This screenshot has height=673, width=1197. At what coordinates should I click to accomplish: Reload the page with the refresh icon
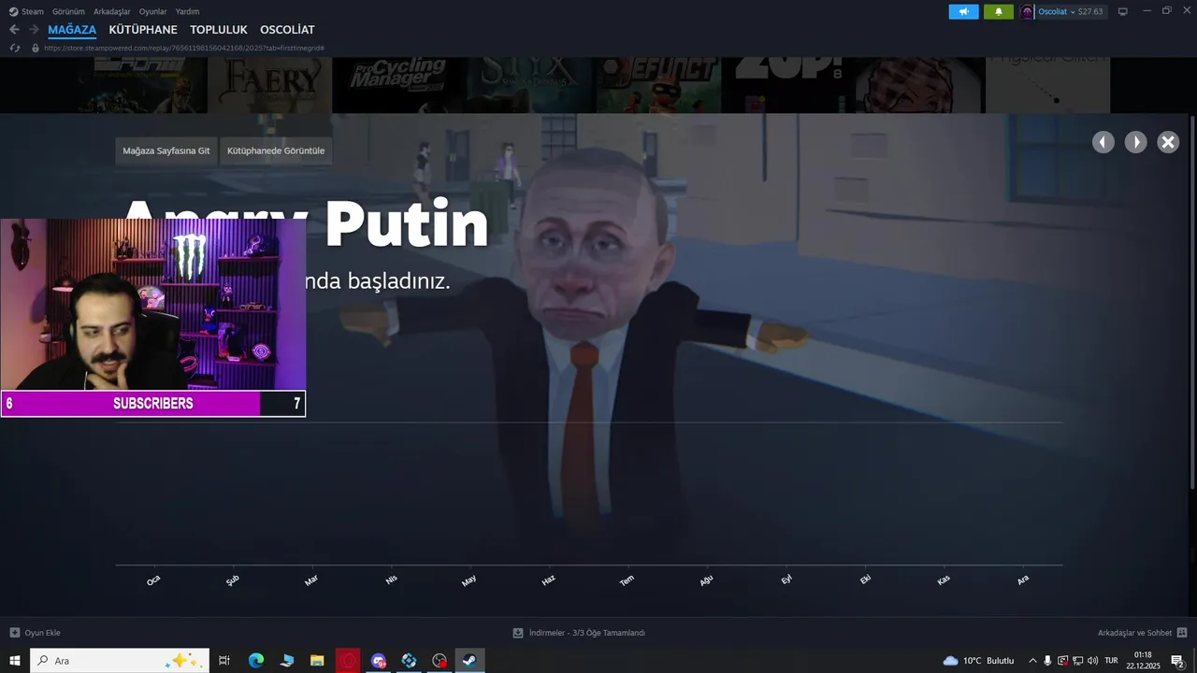[14, 48]
